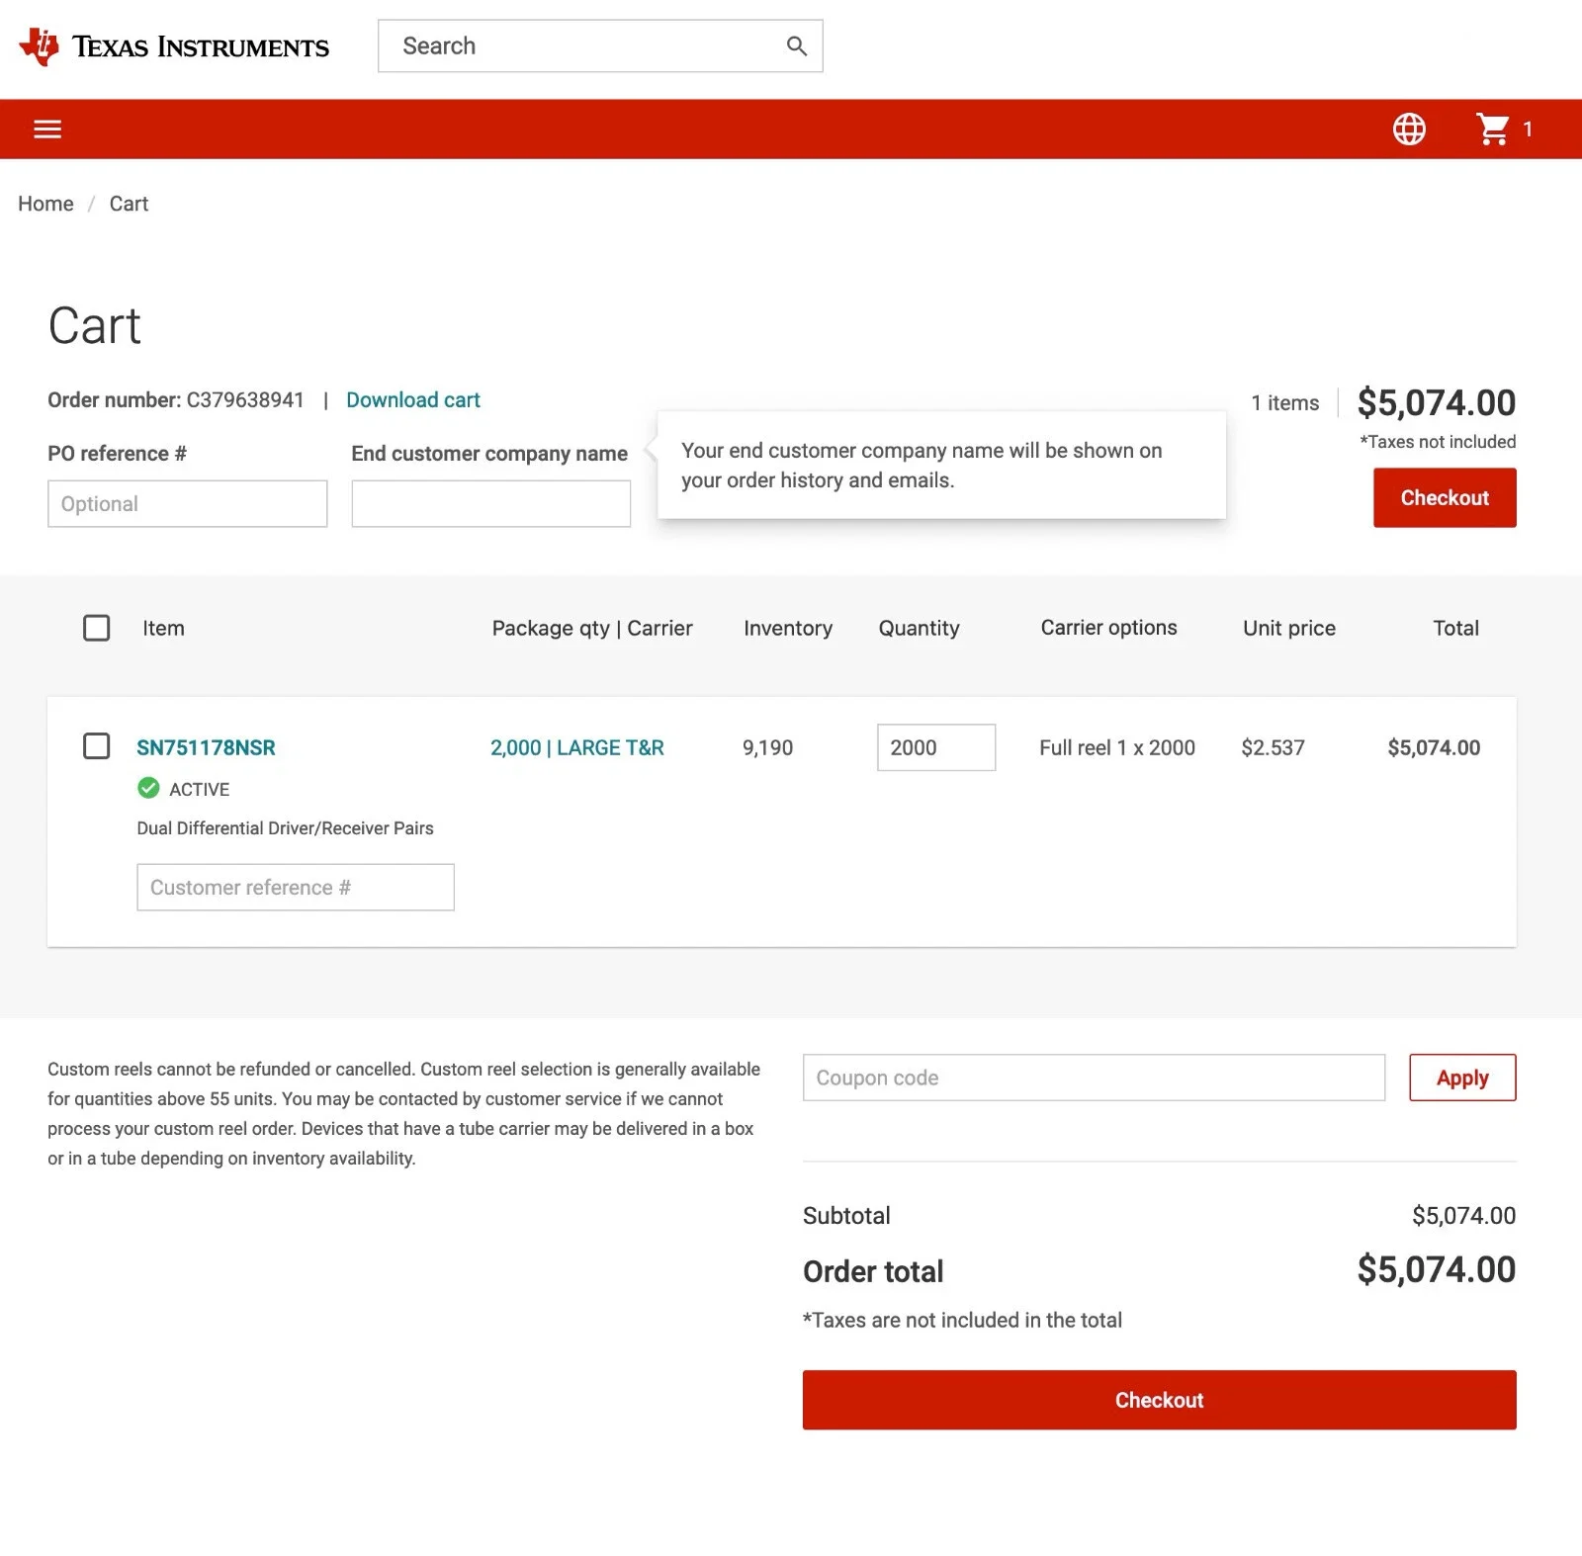Click the PO reference # field
This screenshot has width=1582, height=1556.
pyautogui.click(x=187, y=503)
